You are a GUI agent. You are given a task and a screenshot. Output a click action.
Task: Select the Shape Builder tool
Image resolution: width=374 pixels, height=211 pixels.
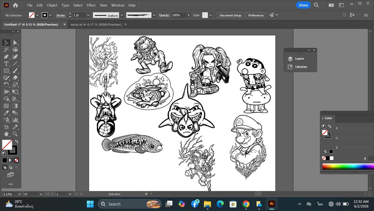(6, 99)
